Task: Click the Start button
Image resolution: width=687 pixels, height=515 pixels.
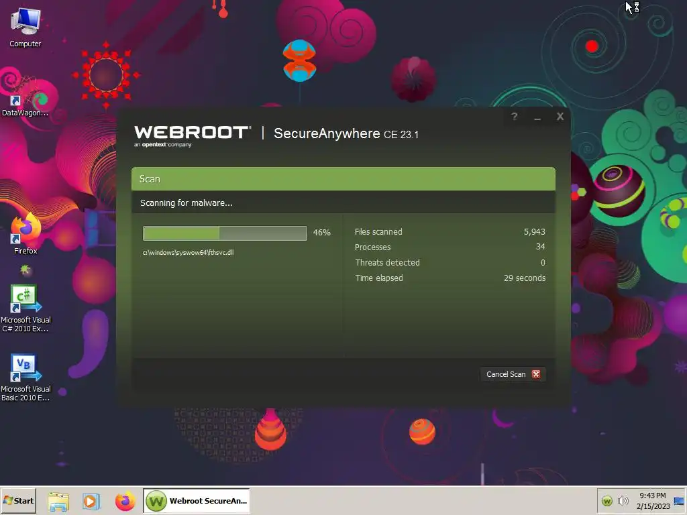Action: click(x=18, y=500)
